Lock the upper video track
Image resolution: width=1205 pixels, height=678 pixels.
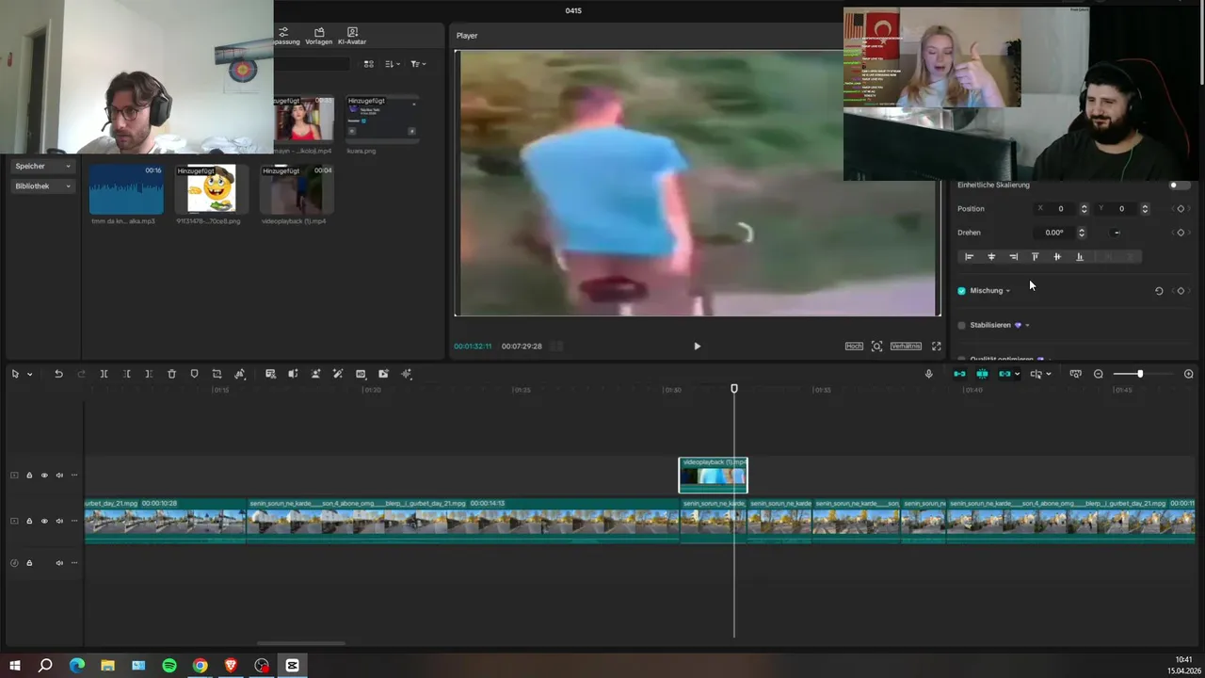pyautogui.click(x=29, y=476)
